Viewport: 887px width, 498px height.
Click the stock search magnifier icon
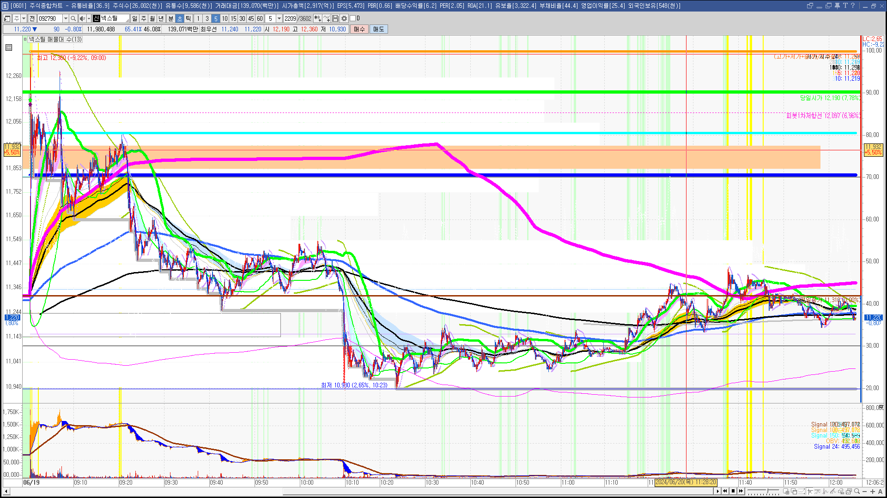(73, 18)
